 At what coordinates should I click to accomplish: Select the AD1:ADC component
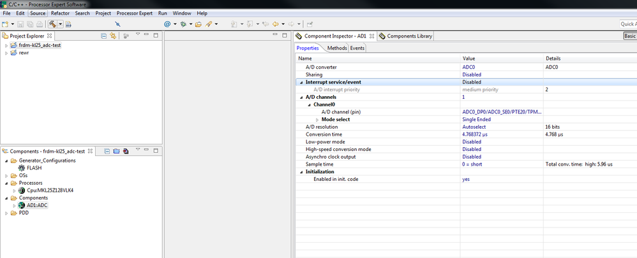[37, 205]
